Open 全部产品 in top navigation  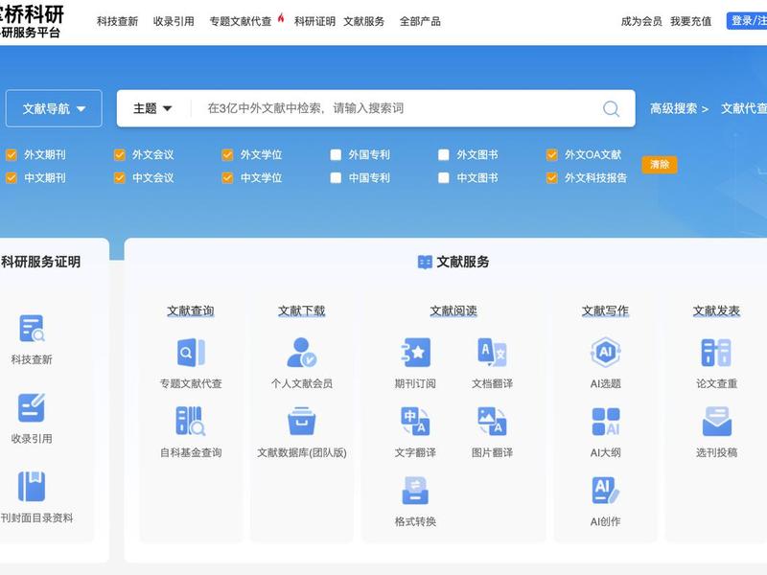420,21
